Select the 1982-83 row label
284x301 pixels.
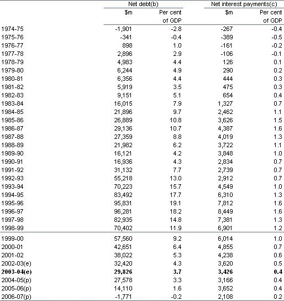(12, 95)
